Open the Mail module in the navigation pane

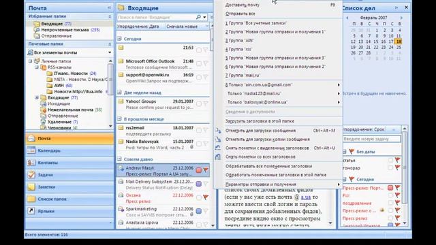pos(69,138)
